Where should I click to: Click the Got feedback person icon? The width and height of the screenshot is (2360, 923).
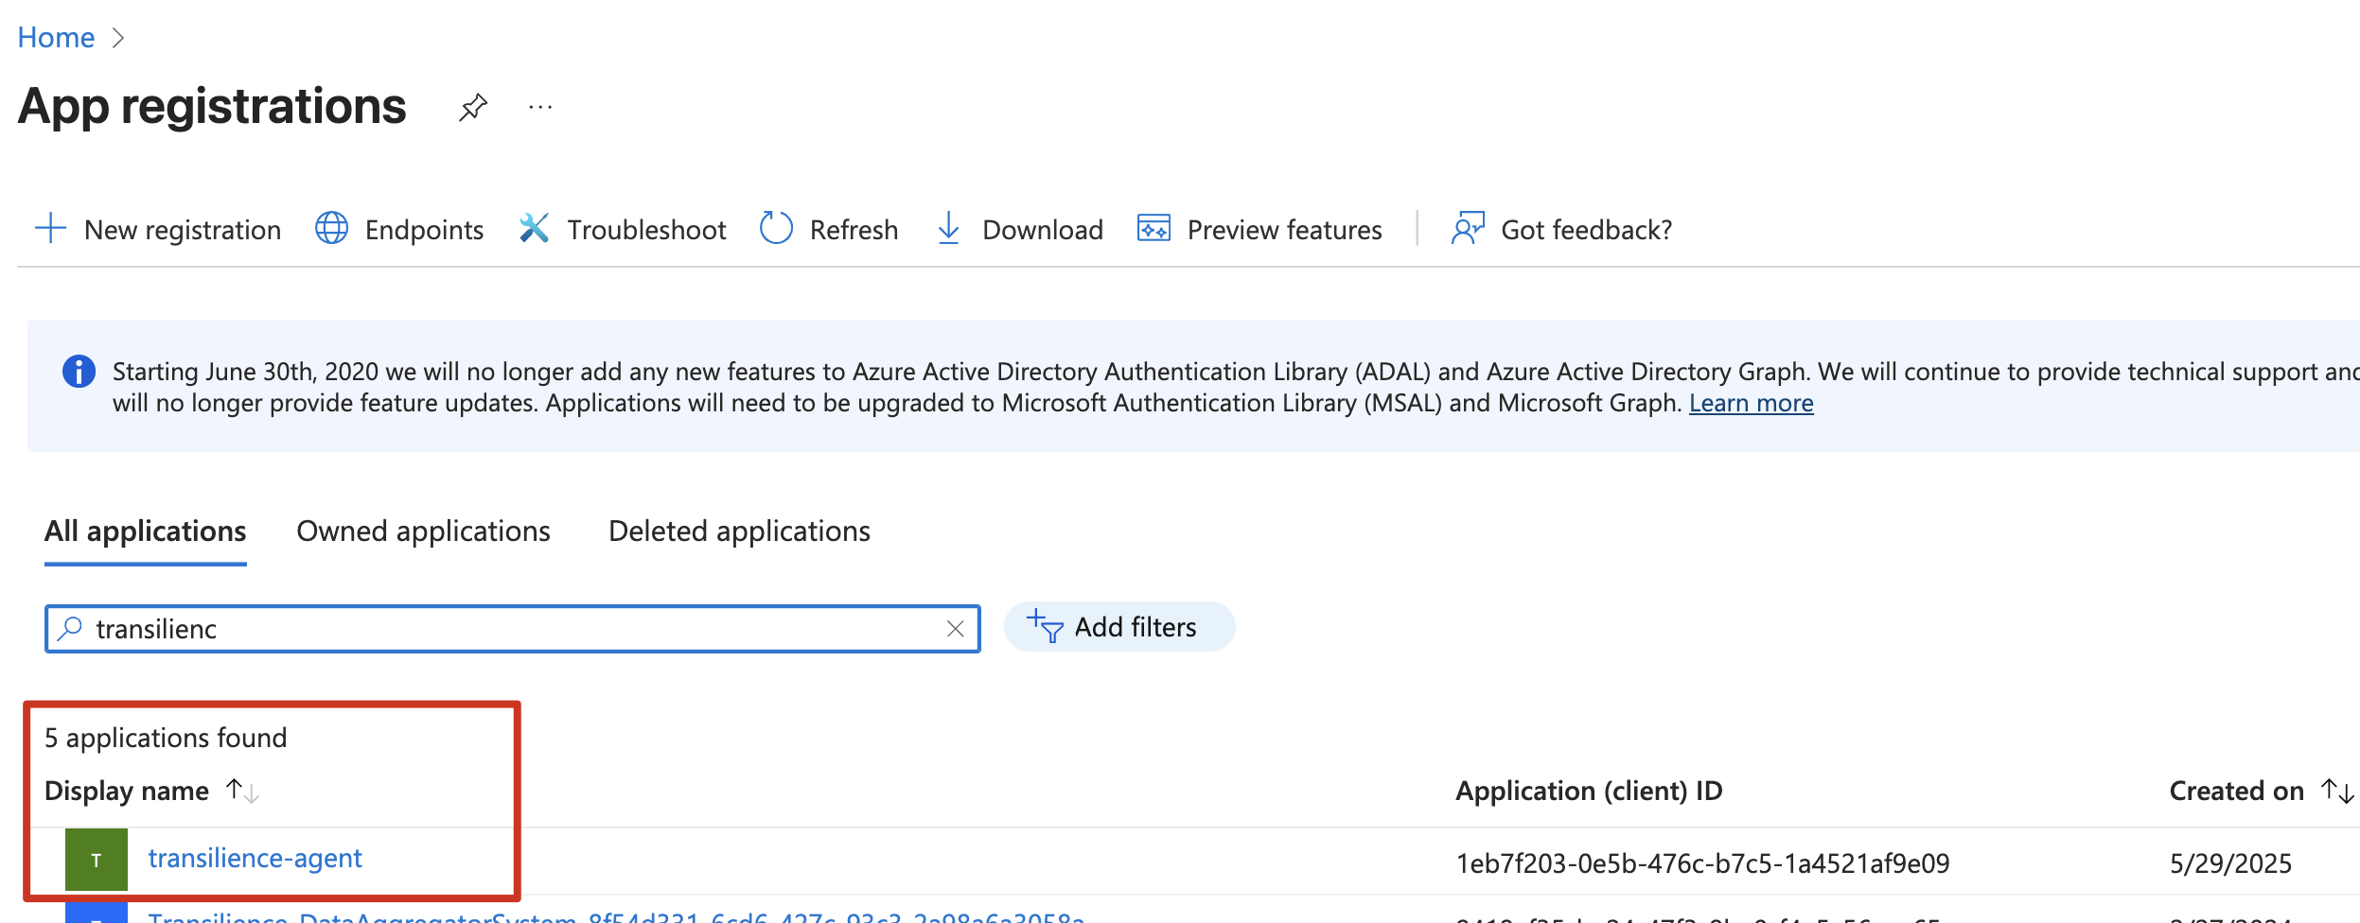point(1468,229)
